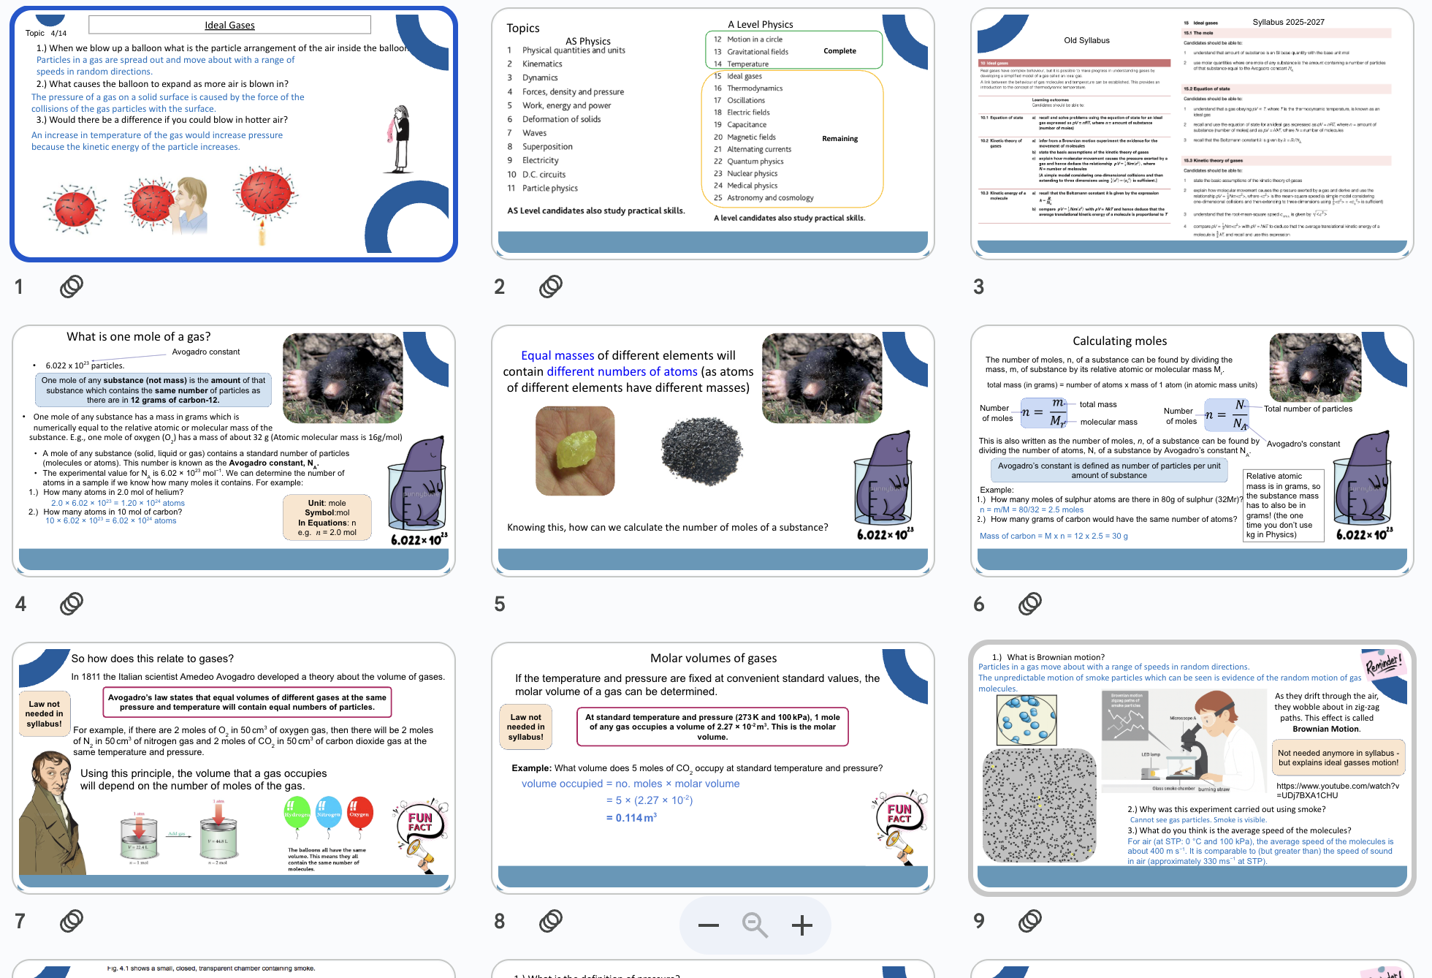Screen dimensions: 1432x978
Task: Select the Equal masses slide 5 thumbnail
Action: [x=712, y=451]
